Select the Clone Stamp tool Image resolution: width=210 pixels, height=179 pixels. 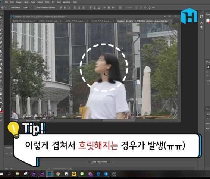coord(1,51)
